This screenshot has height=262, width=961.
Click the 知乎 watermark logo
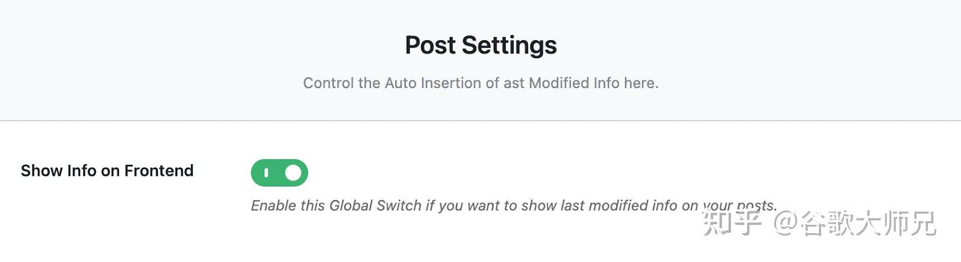732,223
